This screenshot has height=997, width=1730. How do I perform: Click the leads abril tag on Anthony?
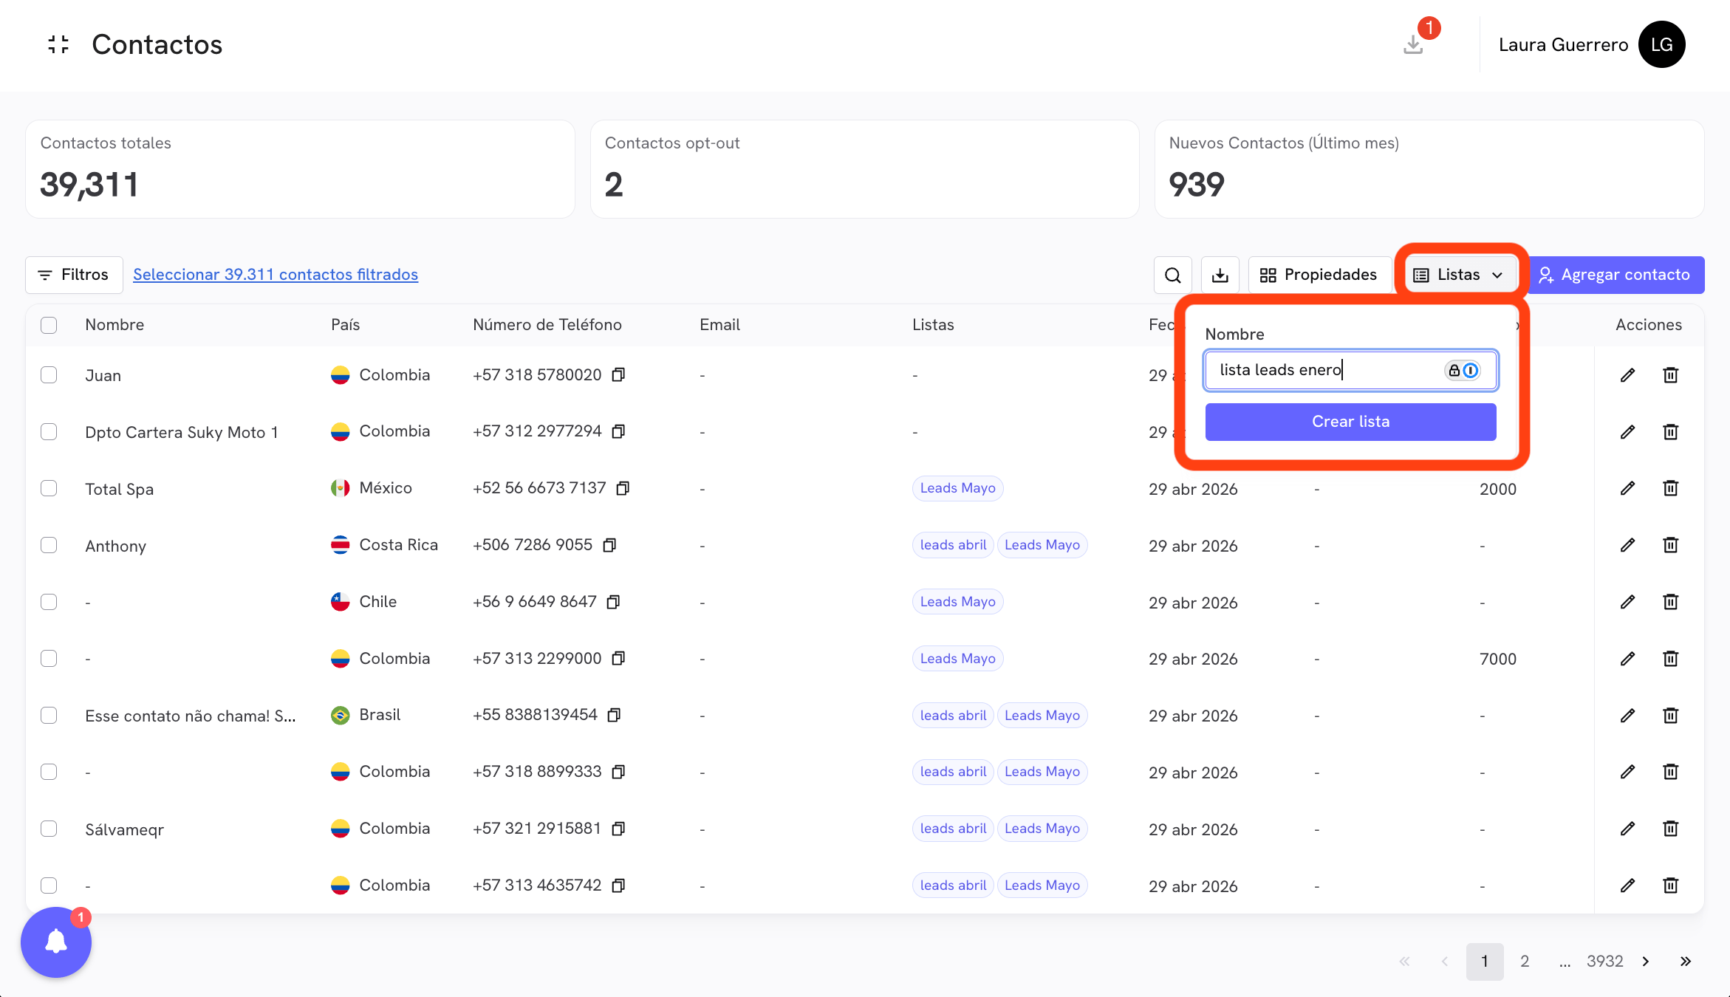click(953, 545)
